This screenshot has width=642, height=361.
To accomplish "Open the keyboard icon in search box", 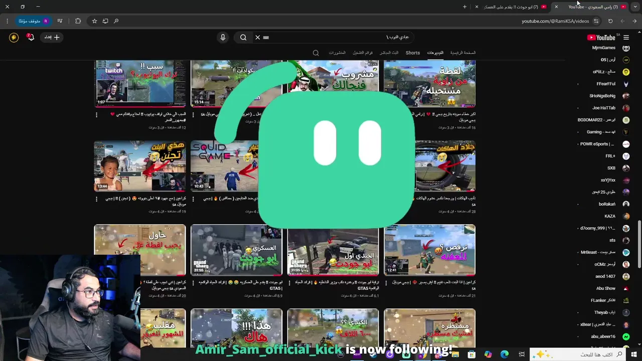I will coord(266,38).
